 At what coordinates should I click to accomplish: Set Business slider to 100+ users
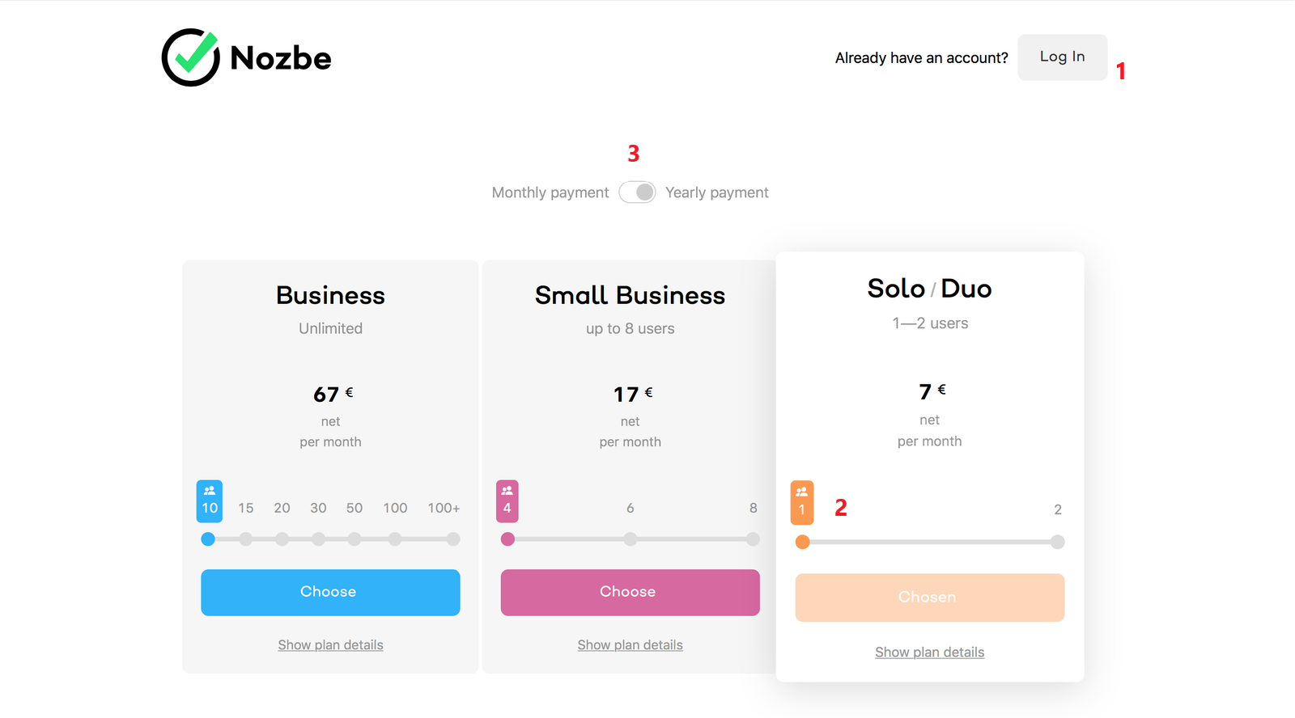click(453, 539)
